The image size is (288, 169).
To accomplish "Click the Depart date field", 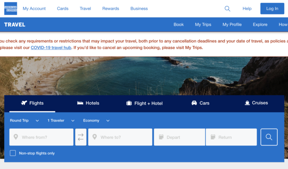I will pos(179,137).
